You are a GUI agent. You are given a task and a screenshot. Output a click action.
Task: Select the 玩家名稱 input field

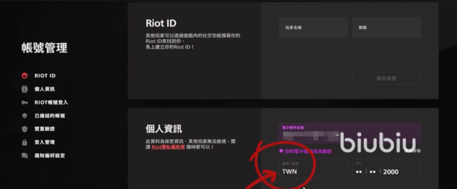(x=313, y=27)
